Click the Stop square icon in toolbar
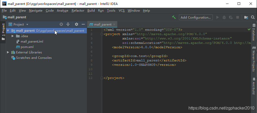Viewport: 257px width, 113px height. [238, 17]
